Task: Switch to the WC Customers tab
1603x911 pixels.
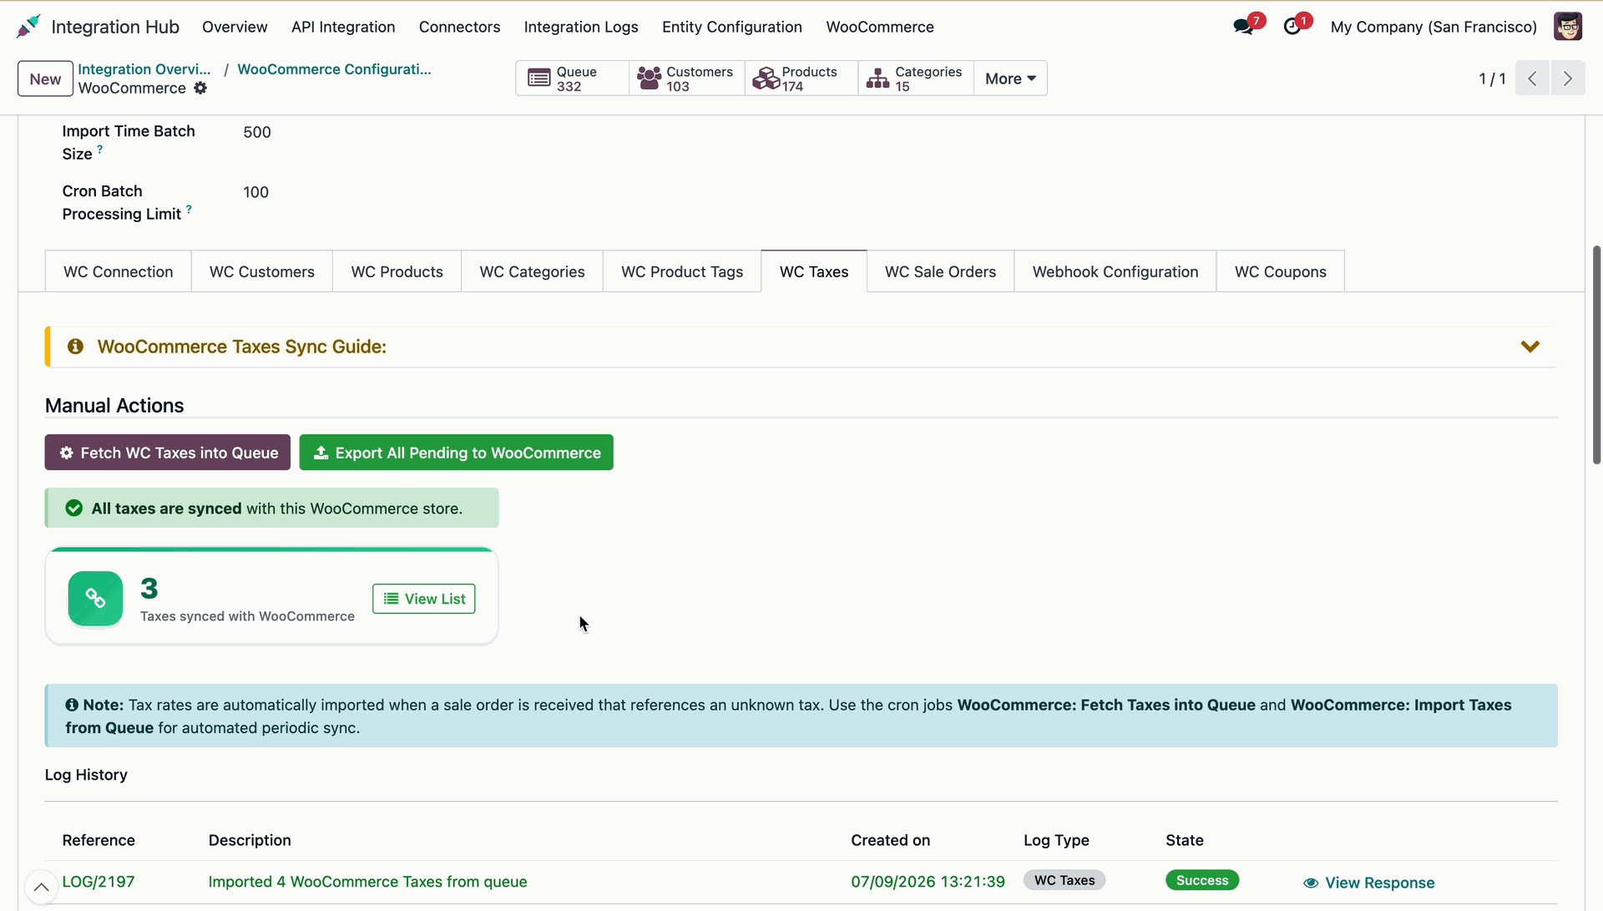Action: 261,271
